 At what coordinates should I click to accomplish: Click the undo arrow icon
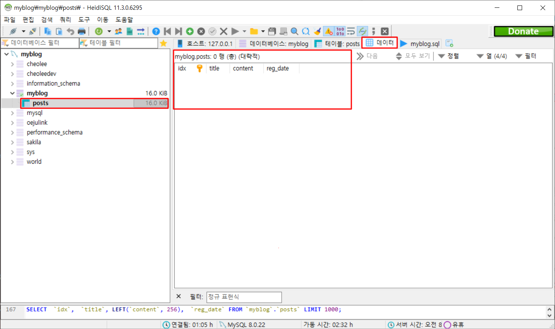tap(71, 31)
